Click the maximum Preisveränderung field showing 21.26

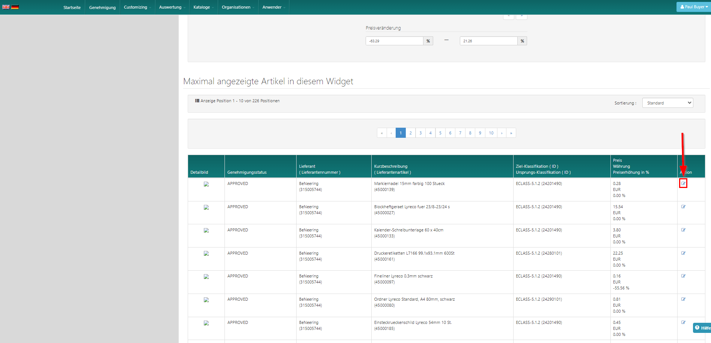pos(488,41)
